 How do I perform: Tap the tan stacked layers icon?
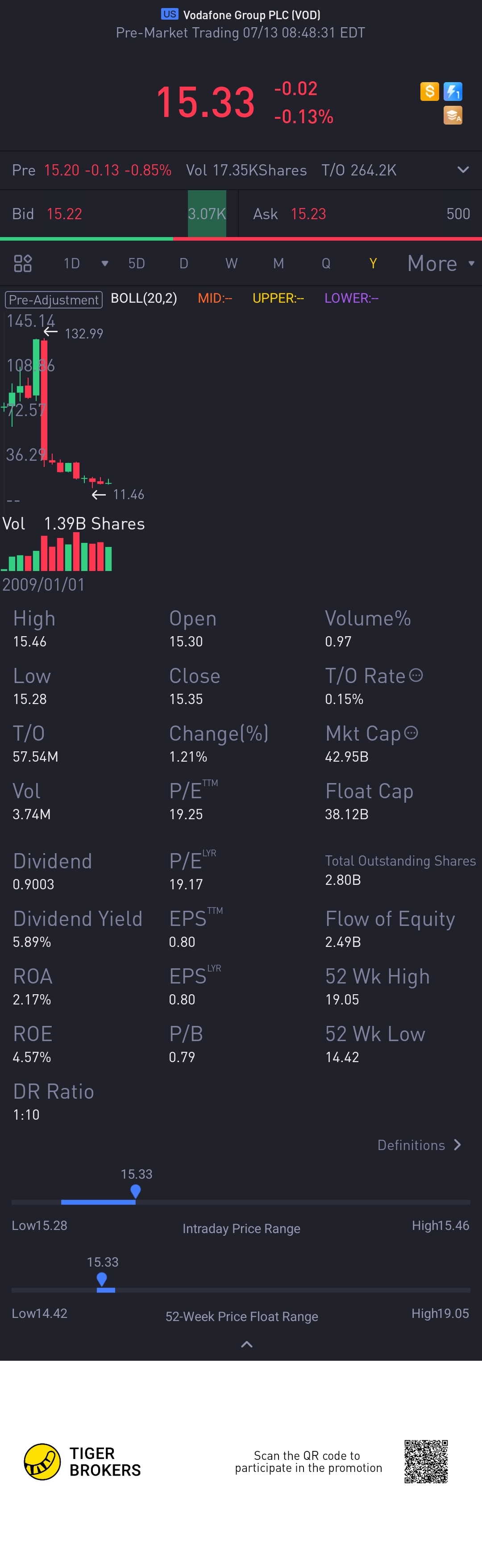tap(453, 115)
